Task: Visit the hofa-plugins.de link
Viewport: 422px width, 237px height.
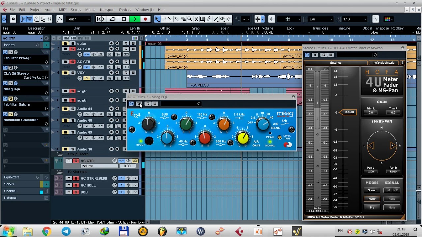Action: point(384,63)
